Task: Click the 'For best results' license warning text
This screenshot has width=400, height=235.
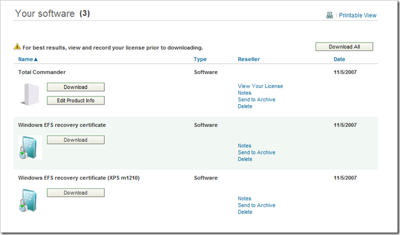Action: pyautogui.click(x=113, y=47)
